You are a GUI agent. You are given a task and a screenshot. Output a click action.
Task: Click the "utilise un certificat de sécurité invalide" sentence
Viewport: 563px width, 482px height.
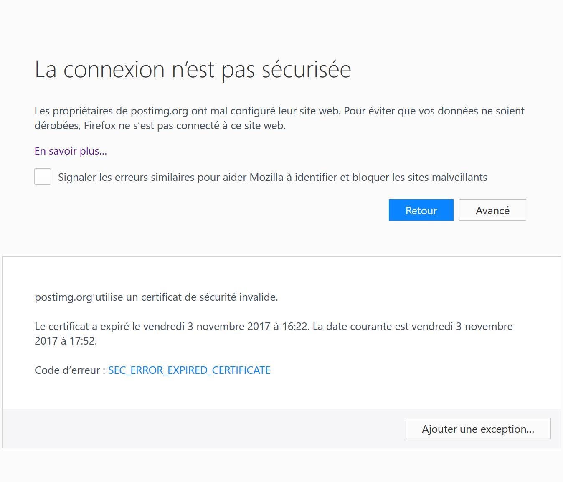186,297
